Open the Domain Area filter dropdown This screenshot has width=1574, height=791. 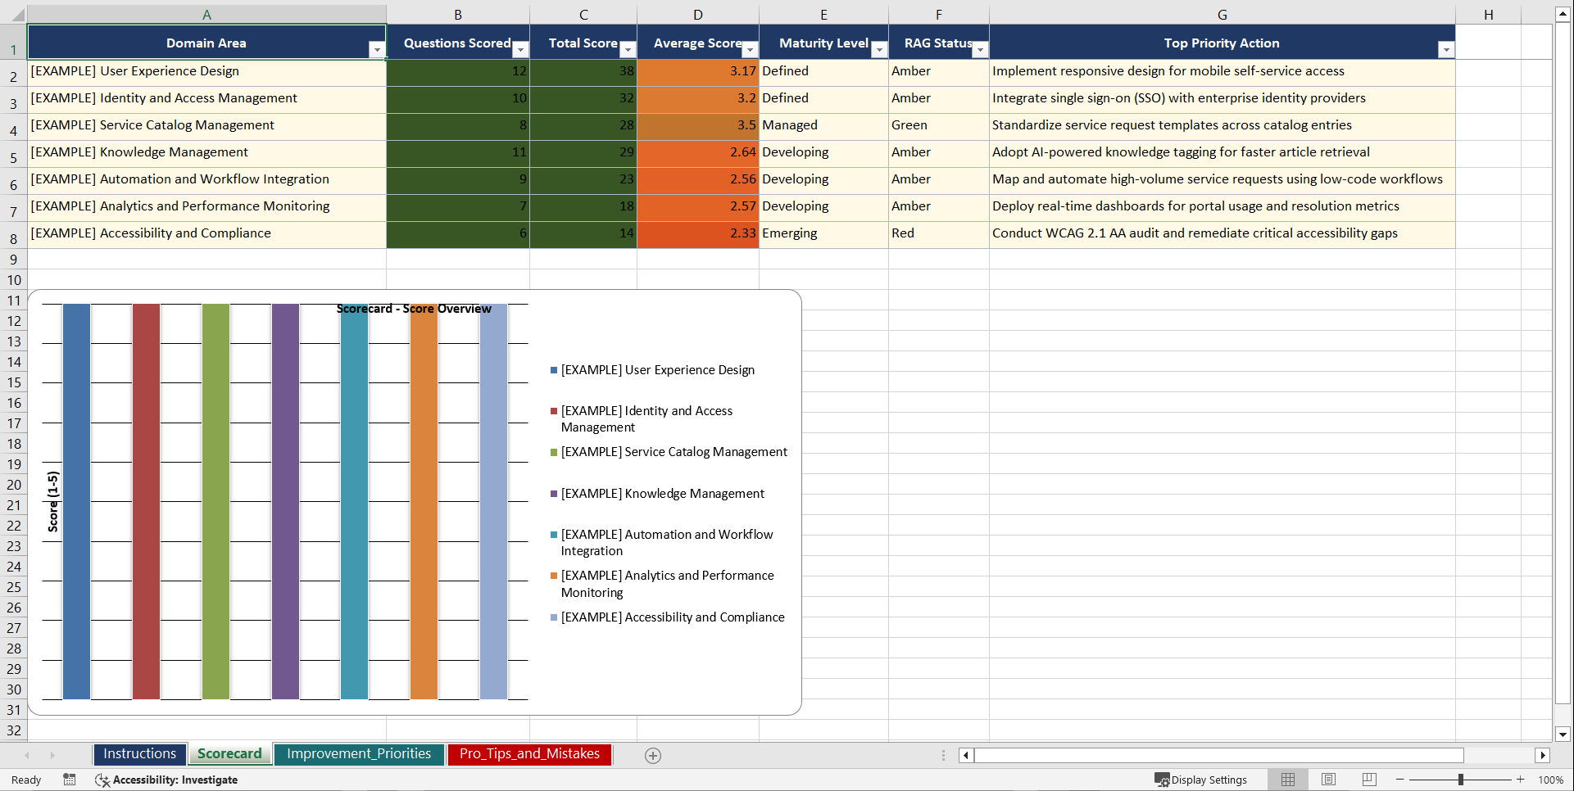point(377,50)
